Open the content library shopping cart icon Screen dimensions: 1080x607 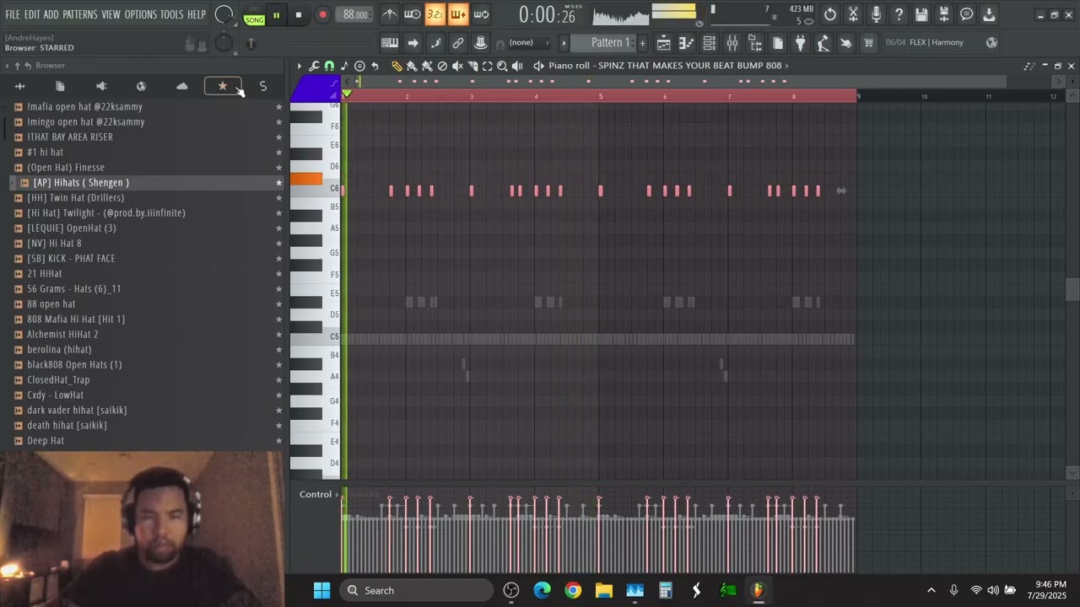point(869,43)
